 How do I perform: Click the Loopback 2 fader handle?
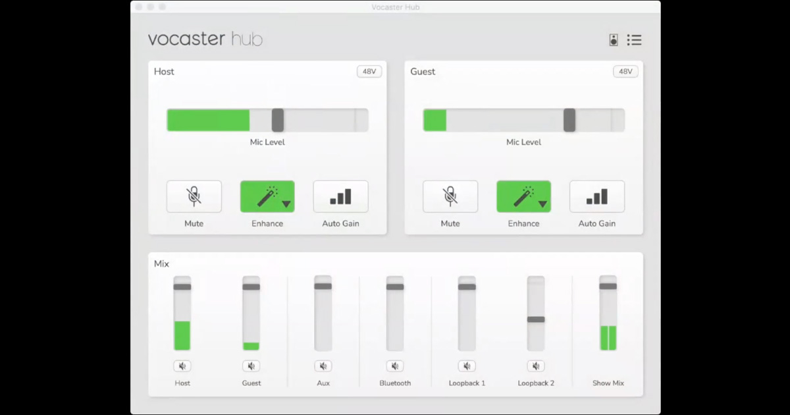(x=536, y=319)
